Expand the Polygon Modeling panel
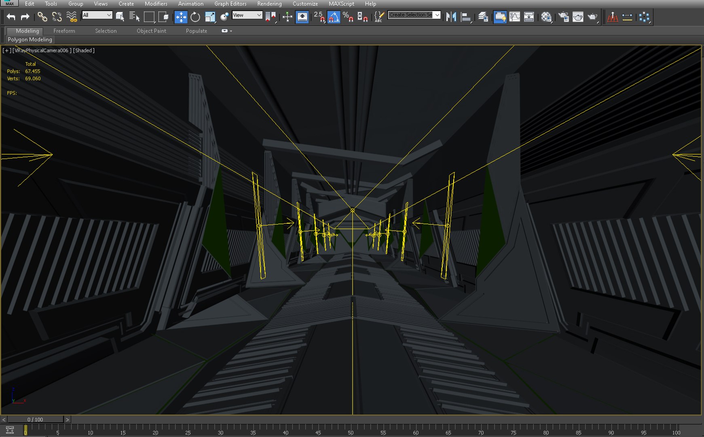 (x=30, y=39)
